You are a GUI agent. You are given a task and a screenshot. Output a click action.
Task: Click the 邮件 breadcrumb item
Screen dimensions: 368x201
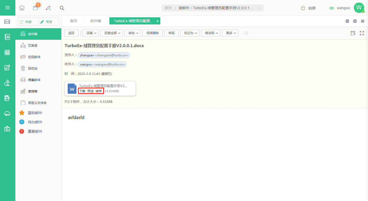(168, 8)
